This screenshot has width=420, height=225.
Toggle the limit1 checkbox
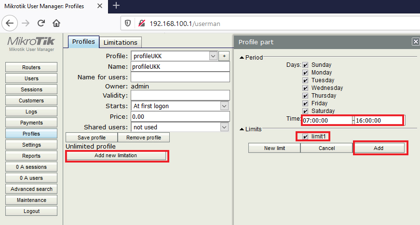305,137
